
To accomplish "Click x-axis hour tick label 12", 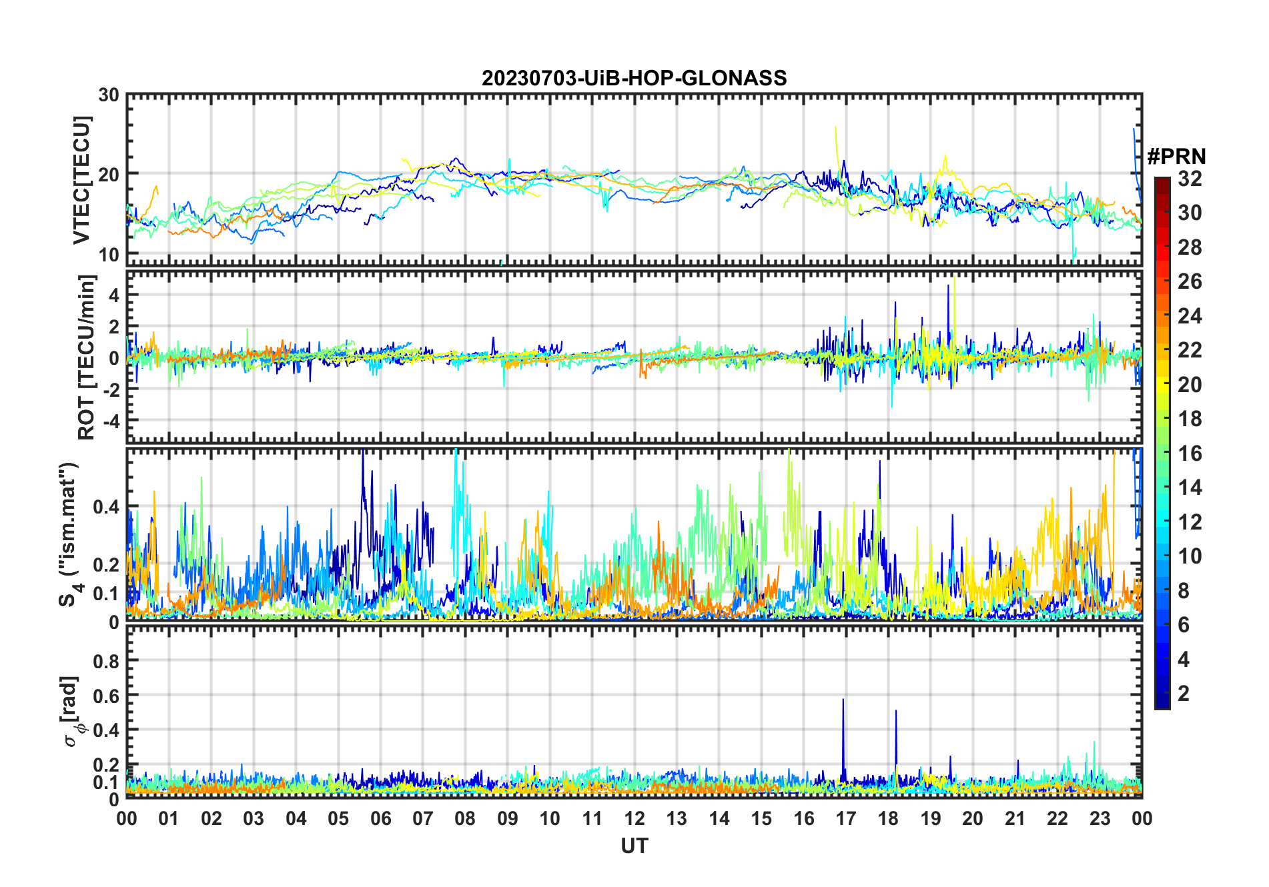I will click(634, 818).
